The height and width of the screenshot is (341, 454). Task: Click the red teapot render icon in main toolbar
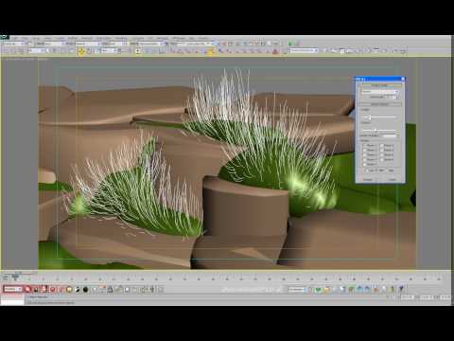(x=275, y=50)
